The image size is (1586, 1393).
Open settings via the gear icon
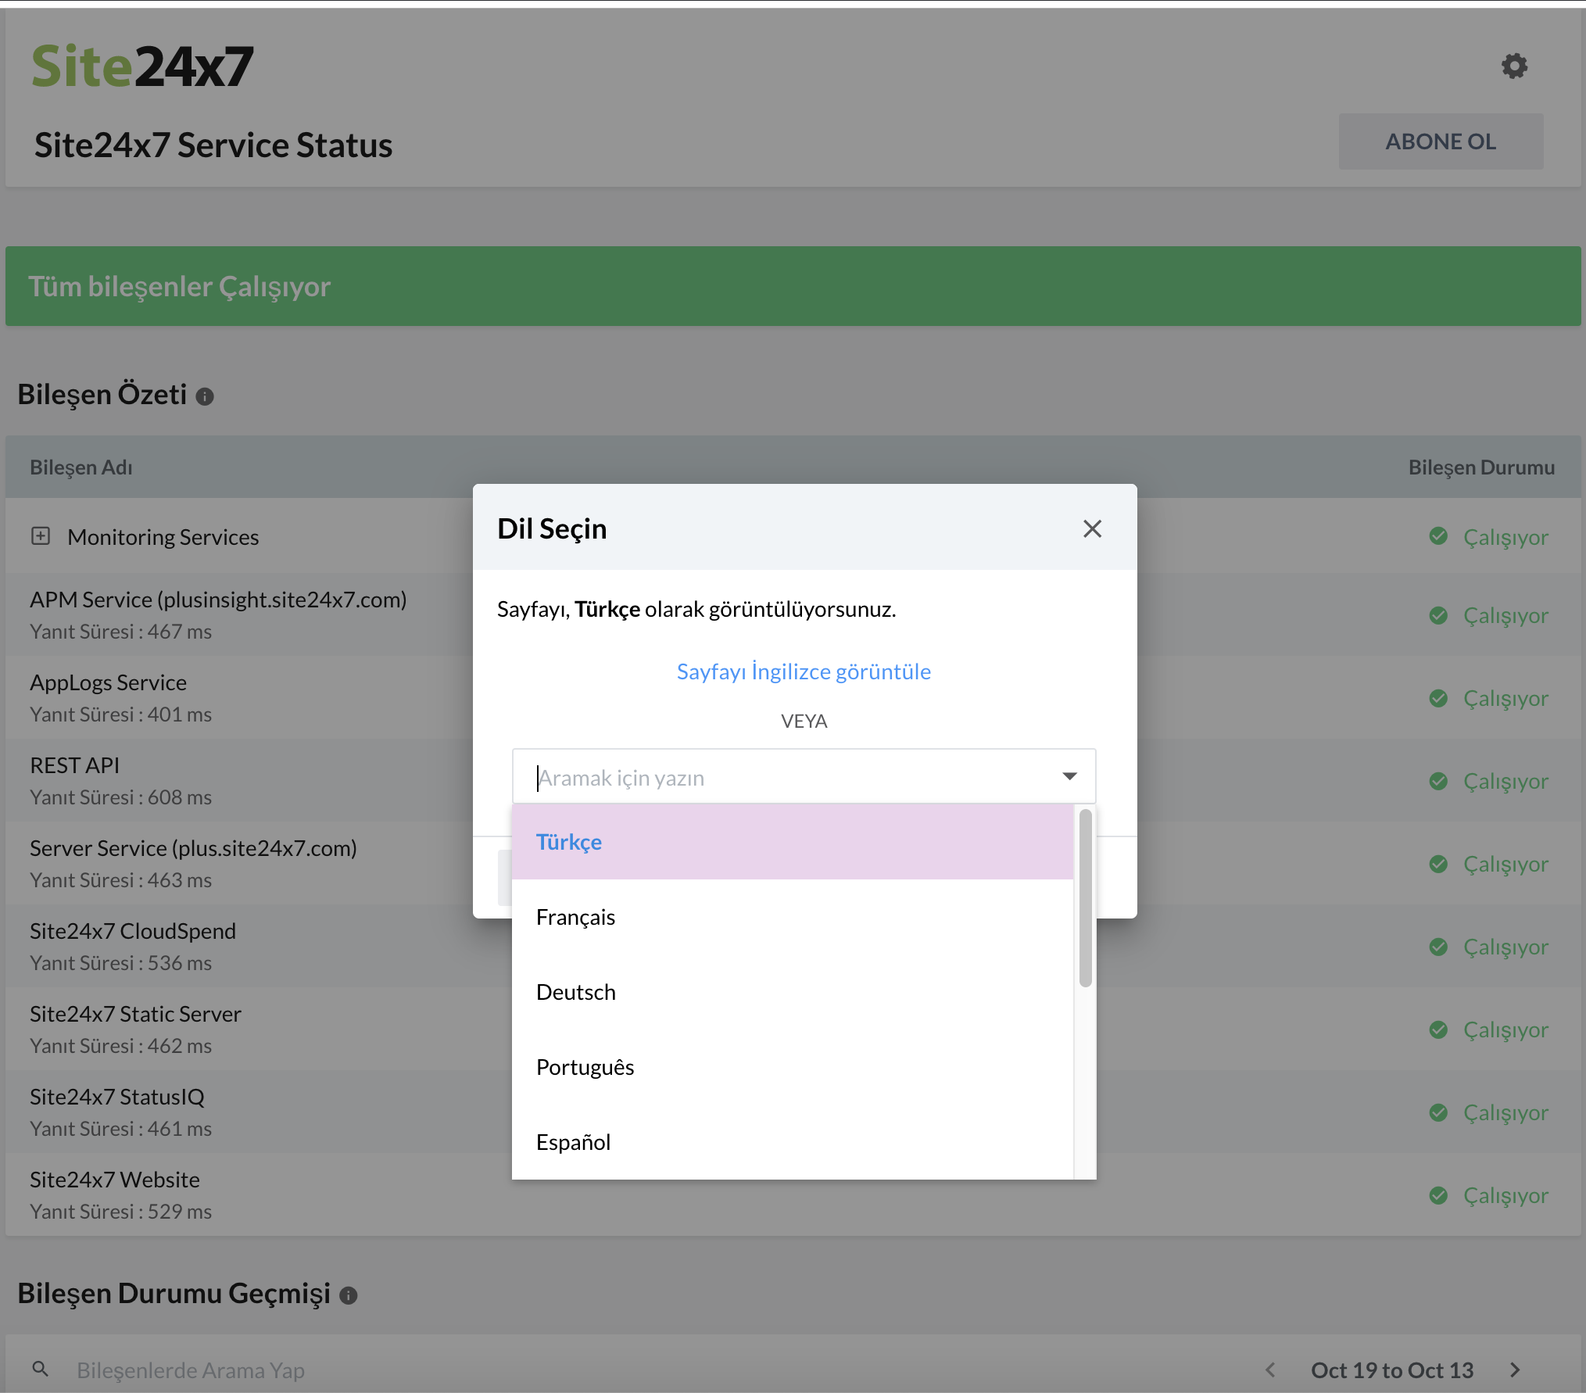pyautogui.click(x=1514, y=66)
